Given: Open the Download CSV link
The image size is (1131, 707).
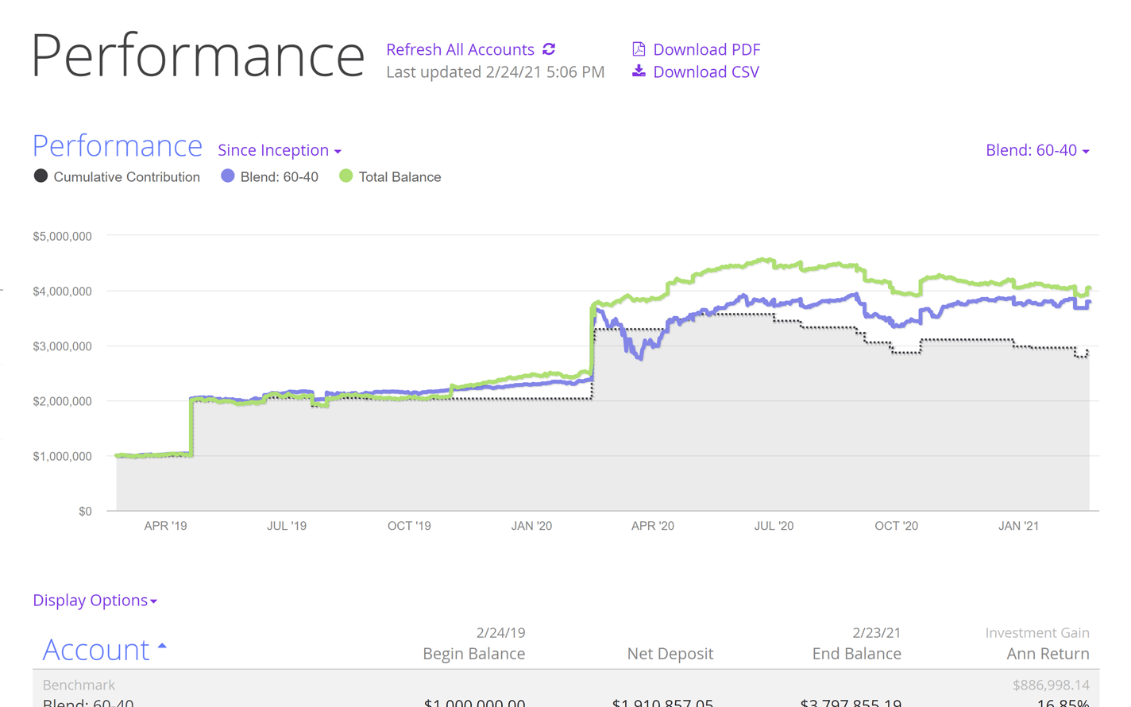Looking at the screenshot, I should [706, 71].
